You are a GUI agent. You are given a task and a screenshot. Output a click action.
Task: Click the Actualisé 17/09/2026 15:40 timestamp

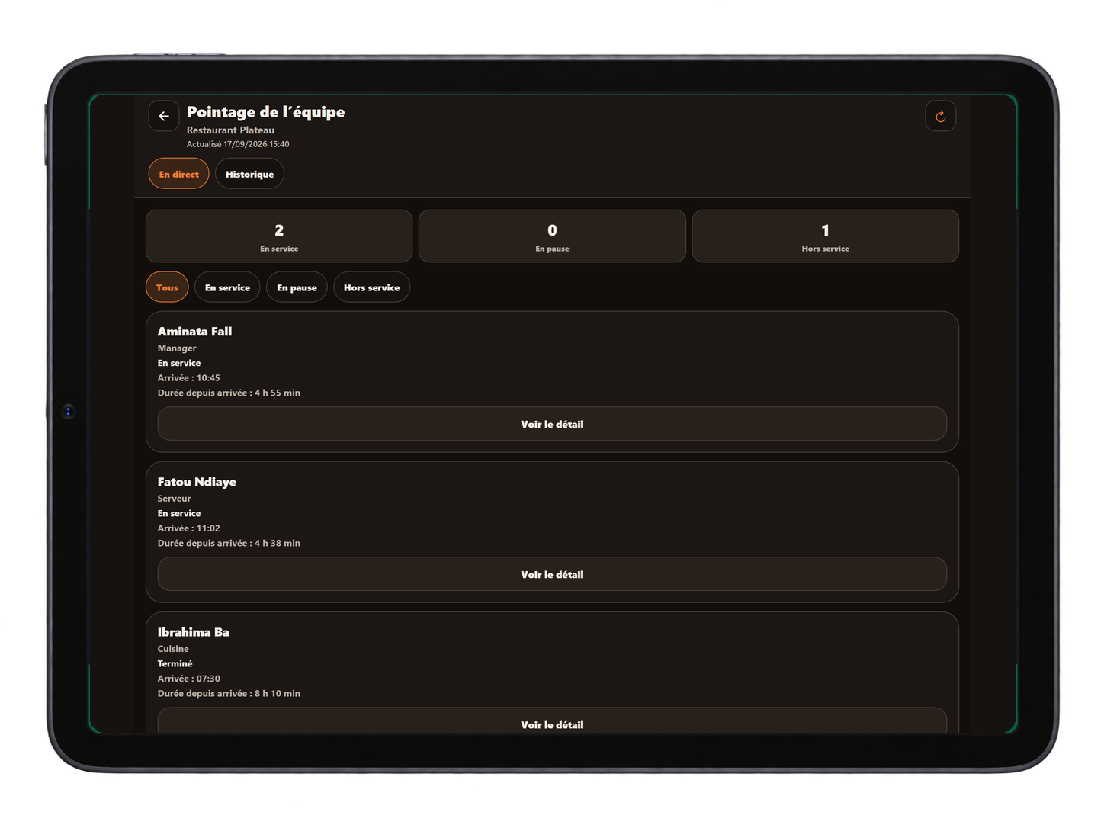[238, 144]
